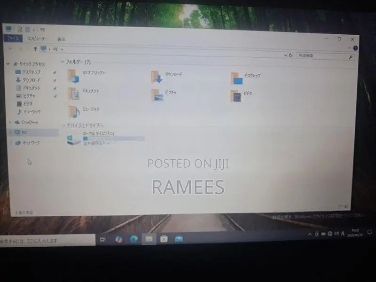Expand the PC tree node

tap(10, 133)
